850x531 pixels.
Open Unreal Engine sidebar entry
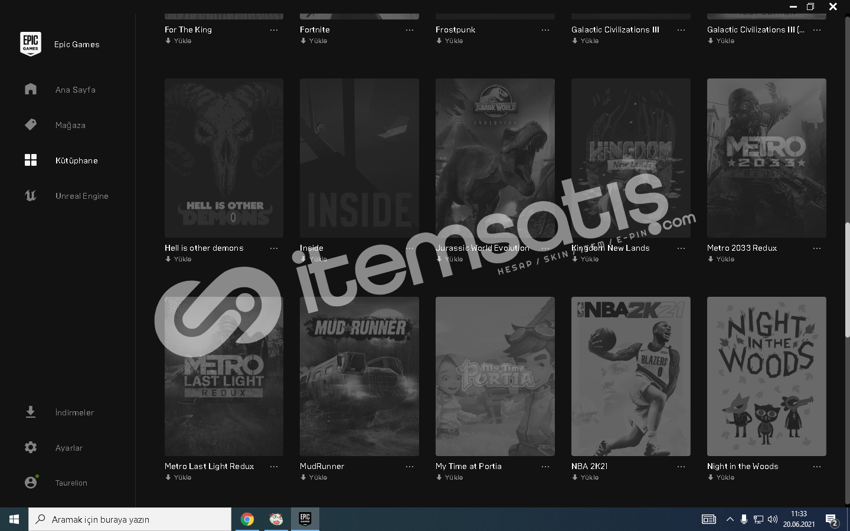pos(82,196)
